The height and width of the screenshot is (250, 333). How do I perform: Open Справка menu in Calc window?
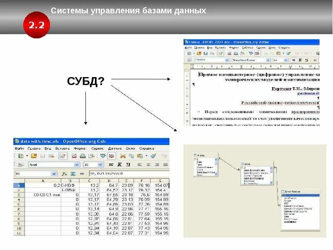click(x=147, y=148)
